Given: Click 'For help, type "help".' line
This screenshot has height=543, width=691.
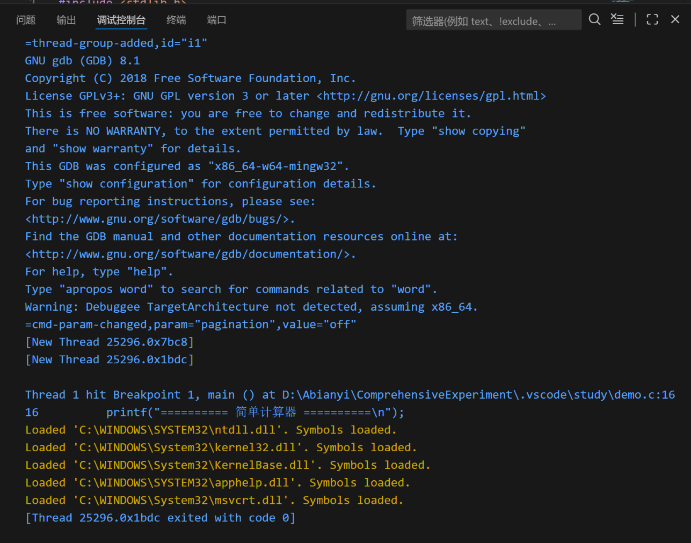Looking at the screenshot, I should pos(99,272).
